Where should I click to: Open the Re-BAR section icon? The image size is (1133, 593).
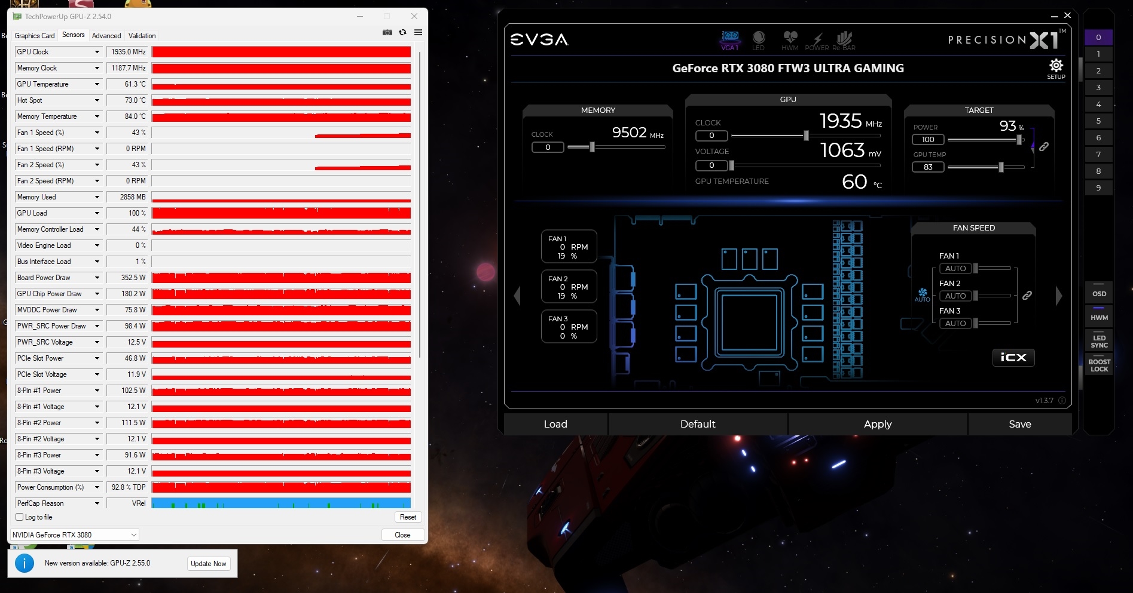pos(844,41)
